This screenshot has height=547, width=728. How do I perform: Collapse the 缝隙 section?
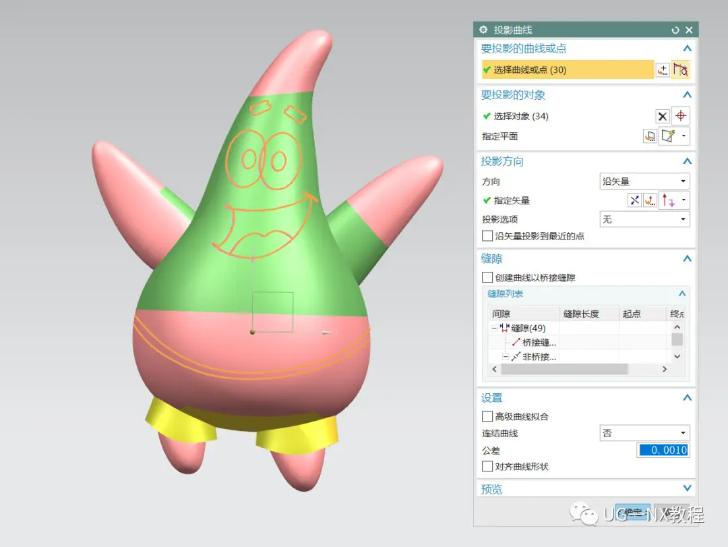click(687, 258)
